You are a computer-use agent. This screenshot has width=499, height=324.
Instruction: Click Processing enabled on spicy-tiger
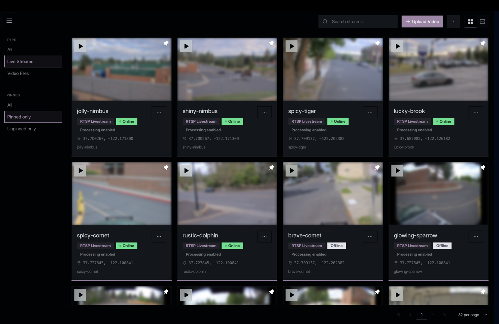click(x=309, y=130)
